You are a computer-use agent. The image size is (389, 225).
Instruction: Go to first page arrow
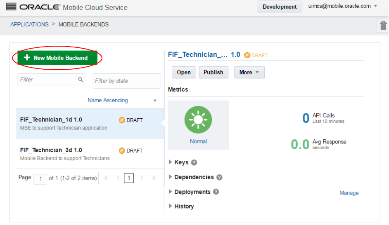point(106,178)
